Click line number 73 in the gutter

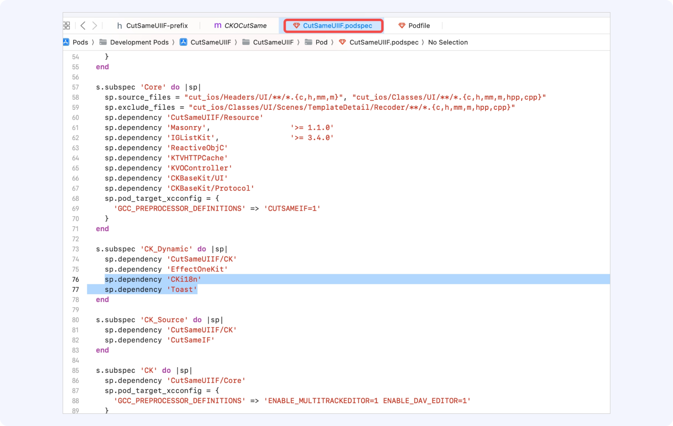tap(76, 249)
